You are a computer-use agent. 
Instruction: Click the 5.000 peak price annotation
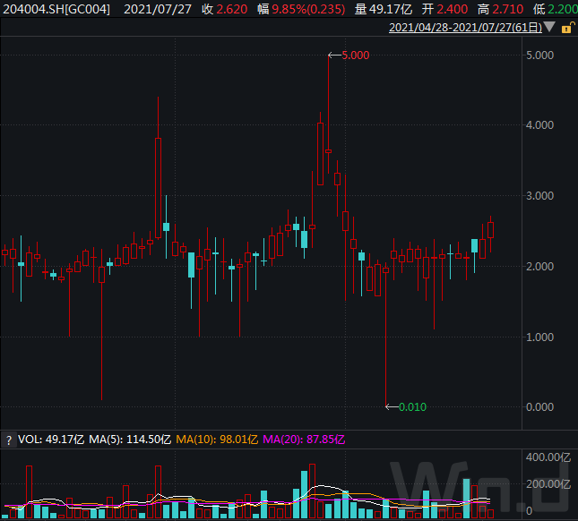point(356,56)
